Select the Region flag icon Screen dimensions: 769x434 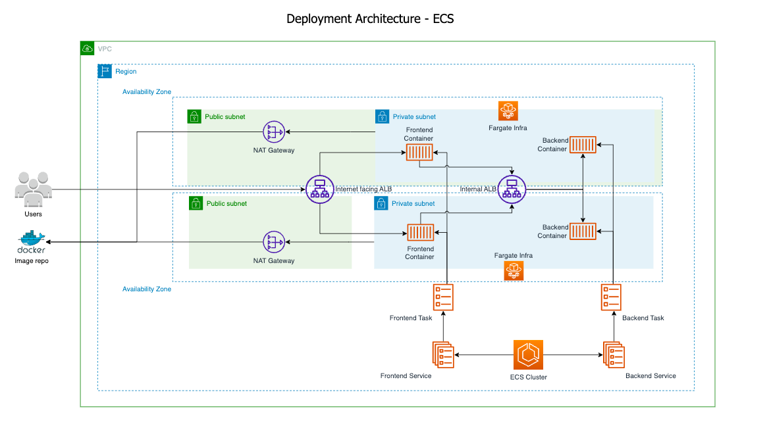pos(104,71)
